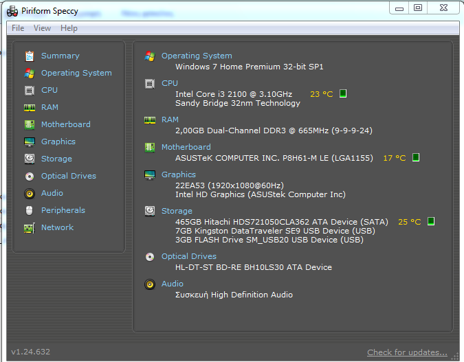The width and height of the screenshot is (464, 362).
Task: Click the window resize grip corner
Action: tap(455, 357)
